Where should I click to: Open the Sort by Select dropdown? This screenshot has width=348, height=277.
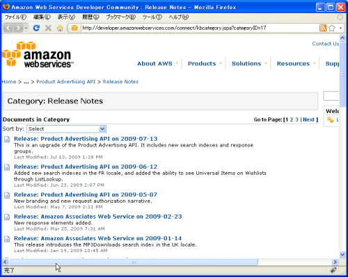66,129
